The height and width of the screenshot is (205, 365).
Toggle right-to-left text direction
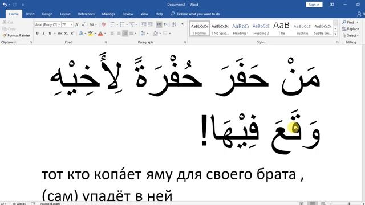click(165, 24)
